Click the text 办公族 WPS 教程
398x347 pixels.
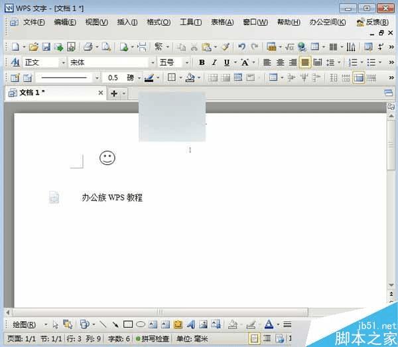click(x=112, y=198)
